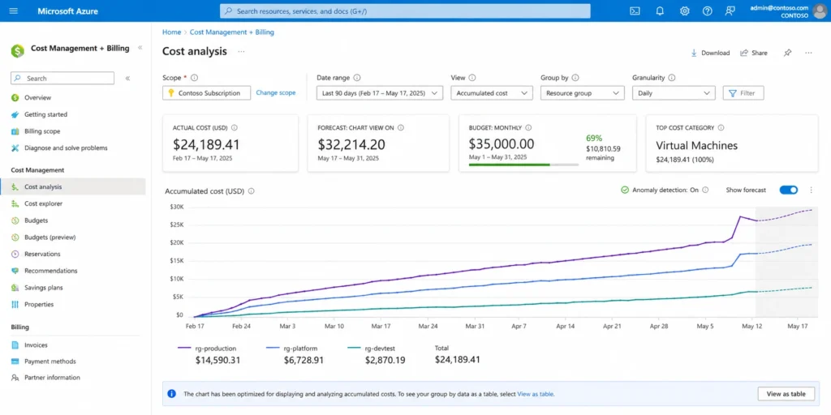Image resolution: width=831 pixels, height=415 pixels.
Task: Click the info icon on the Budget: Monthly card
Action: [528, 127]
